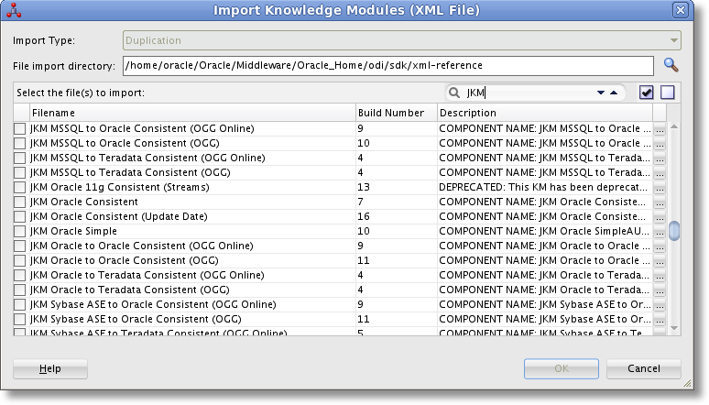Open description details for JKM Oracle Consistent
The image size is (709, 405).
660,202
